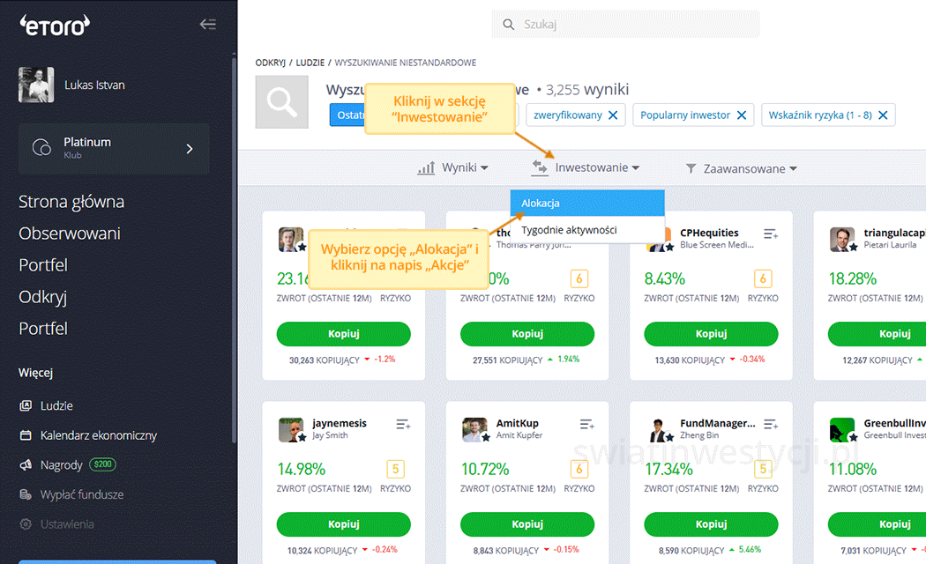Click the funnel icon beside Zaawansowane
Screen dimensions: 926x564
click(691, 168)
